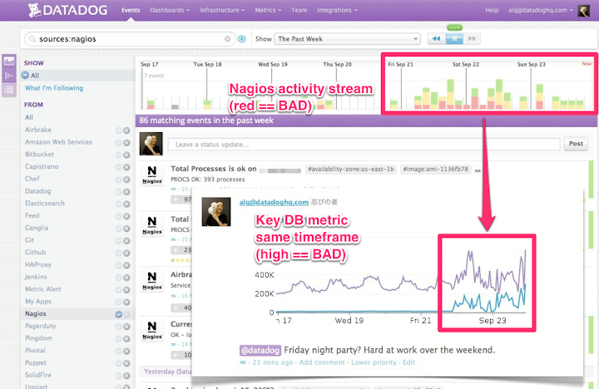Filter events from Datadog source
This screenshot has width=599, height=389.
click(x=37, y=191)
